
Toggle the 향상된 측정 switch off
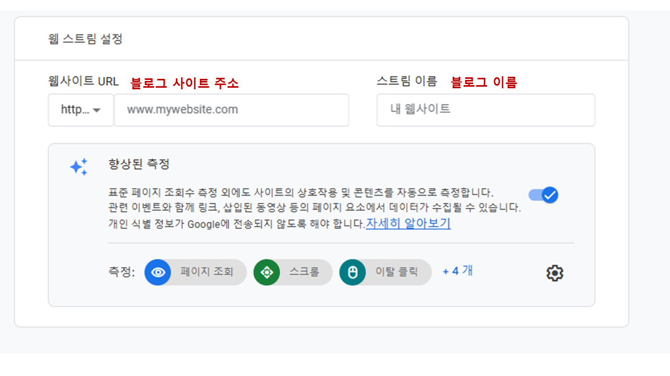click(543, 195)
